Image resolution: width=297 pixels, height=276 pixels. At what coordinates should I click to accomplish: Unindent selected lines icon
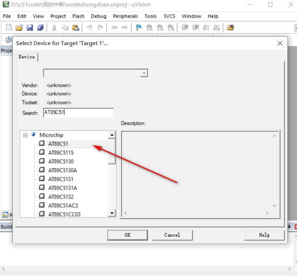pyautogui.click(x=196, y=28)
